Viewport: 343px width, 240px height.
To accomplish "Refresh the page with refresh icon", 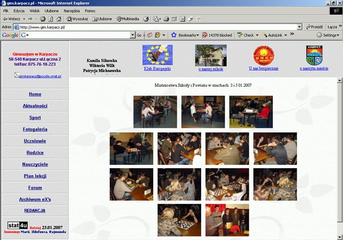I will click(x=50, y=19).
